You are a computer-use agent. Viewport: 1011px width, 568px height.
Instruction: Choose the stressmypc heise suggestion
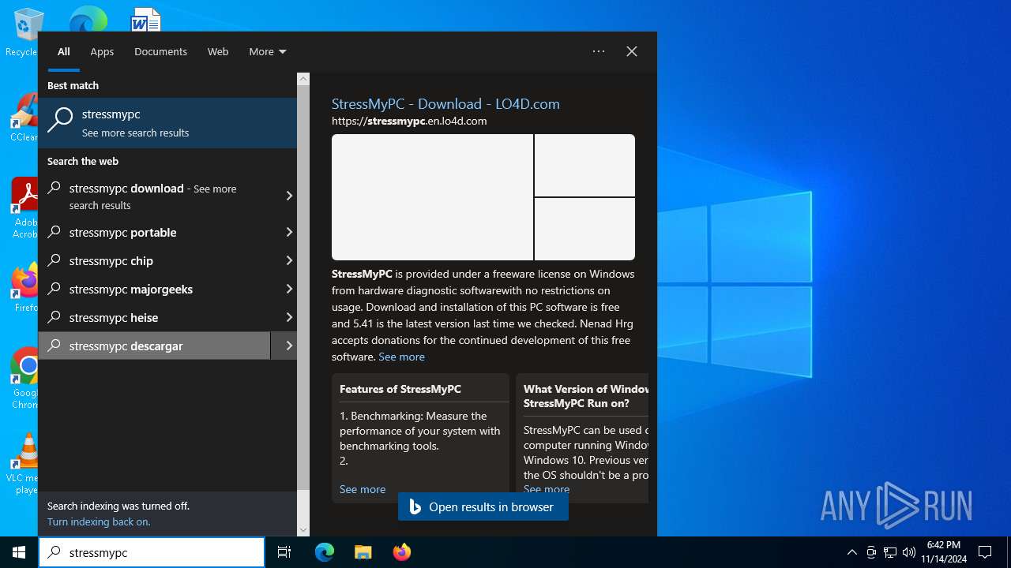(x=154, y=318)
